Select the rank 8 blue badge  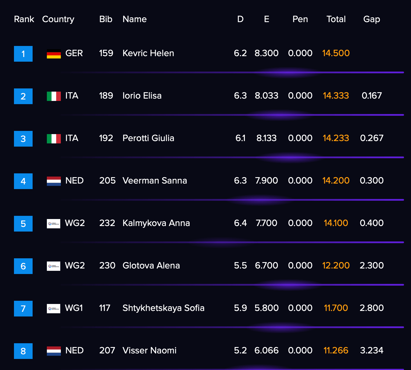[23, 351]
